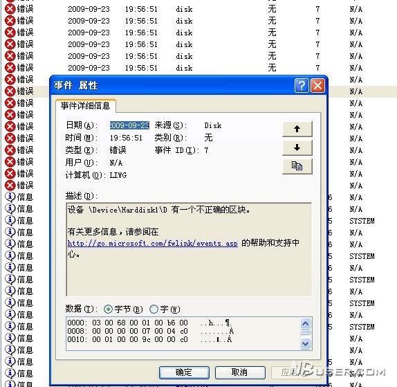Viewport: 397px width, 387px height.
Task: Select the first disk error row icon
Action: pos(10,9)
